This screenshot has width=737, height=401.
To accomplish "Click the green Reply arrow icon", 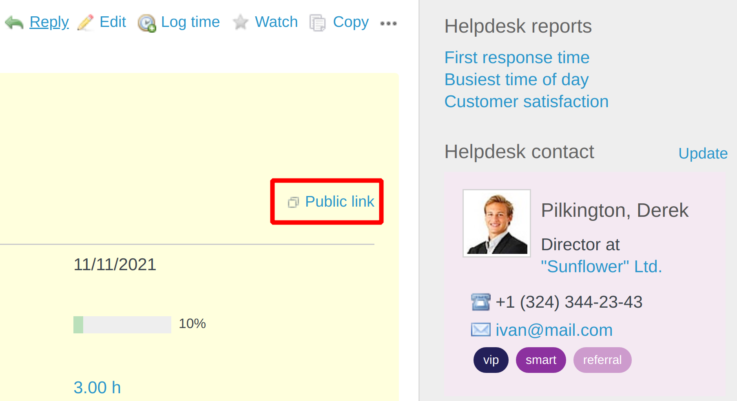I will pos(14,23).
